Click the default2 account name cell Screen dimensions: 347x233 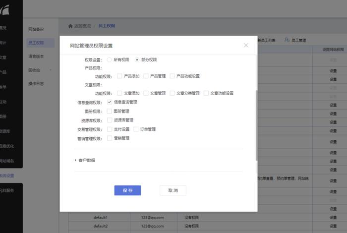(x=101, y=226)
